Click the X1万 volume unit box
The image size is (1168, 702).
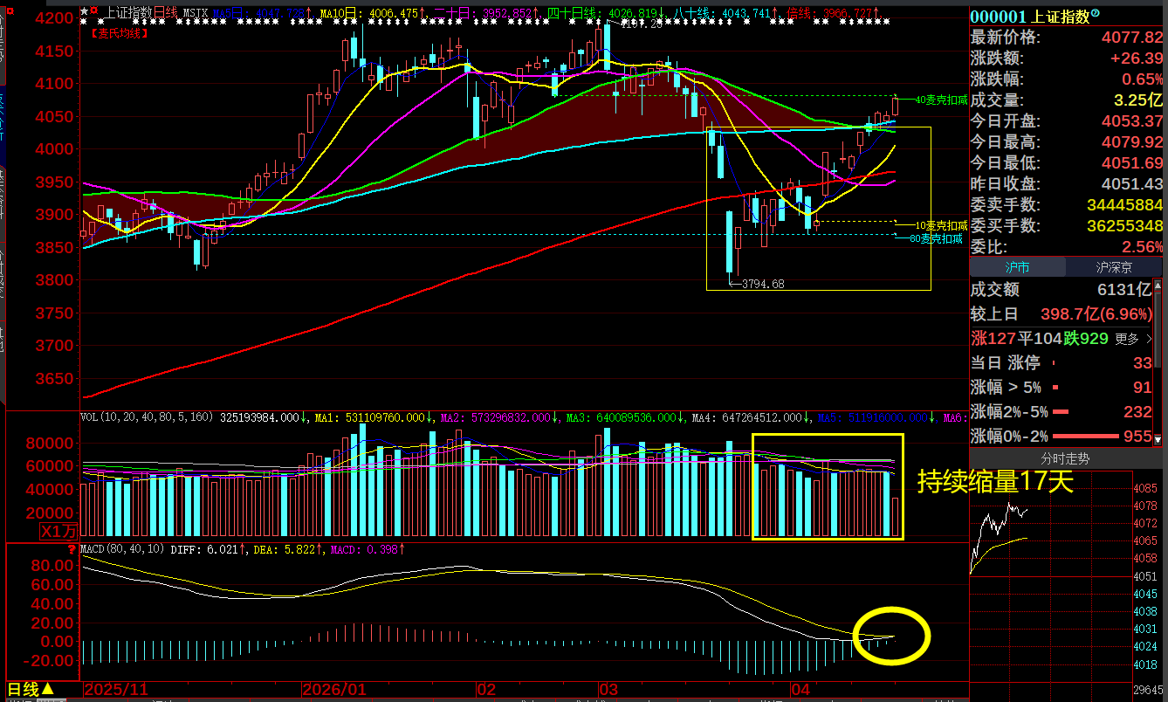(x=58, y=530)
